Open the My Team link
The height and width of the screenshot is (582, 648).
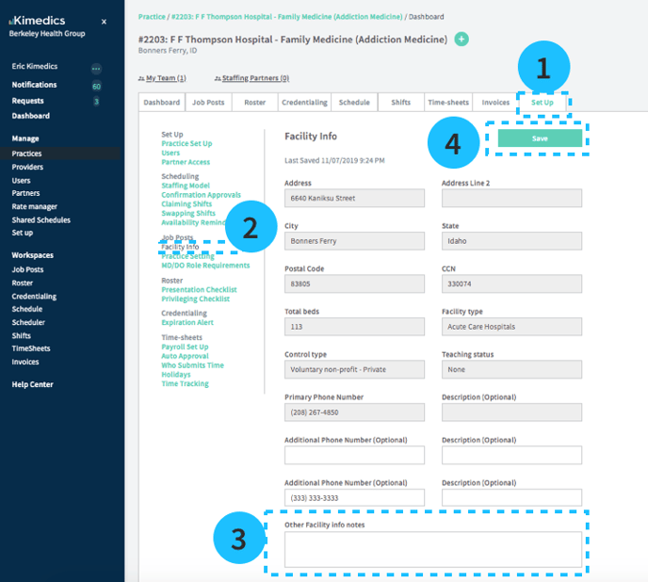coord(165,79)
